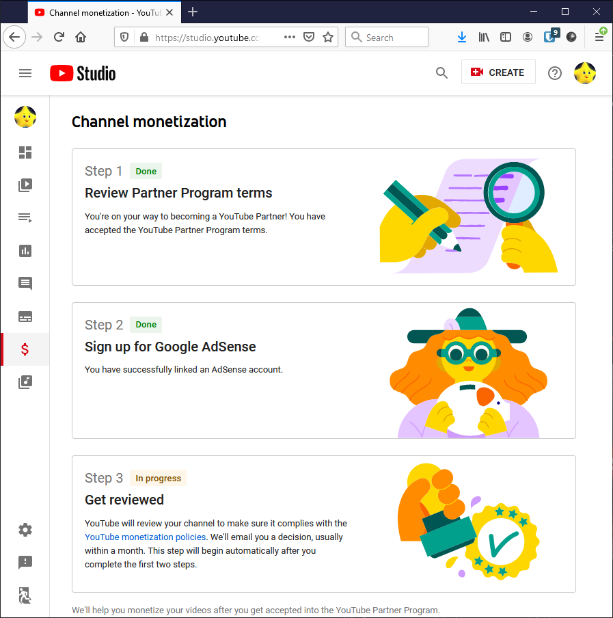Select the Channel monetization tab
The height and width of the screenshot is (618, 613).
pos(105,12)
